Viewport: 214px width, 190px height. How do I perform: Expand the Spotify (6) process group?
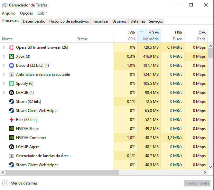(4, 84)
